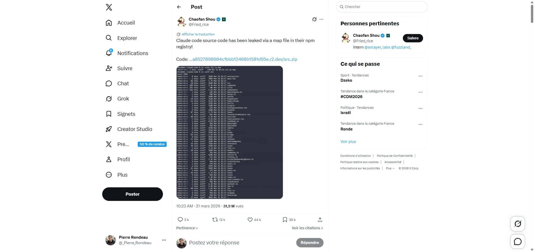Open the Signets (bookmarks) section
Image resolution: width=534 pixels, height=252 pixels.
[x=126, y=114]
